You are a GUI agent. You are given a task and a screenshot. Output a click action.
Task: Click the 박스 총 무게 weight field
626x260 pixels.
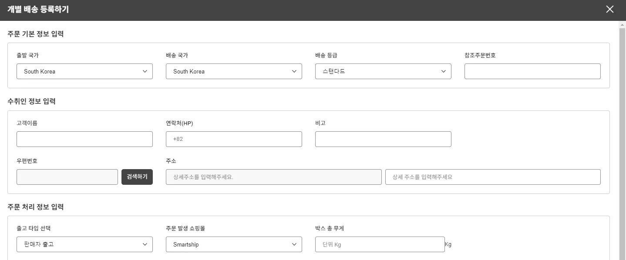(380, 244)
